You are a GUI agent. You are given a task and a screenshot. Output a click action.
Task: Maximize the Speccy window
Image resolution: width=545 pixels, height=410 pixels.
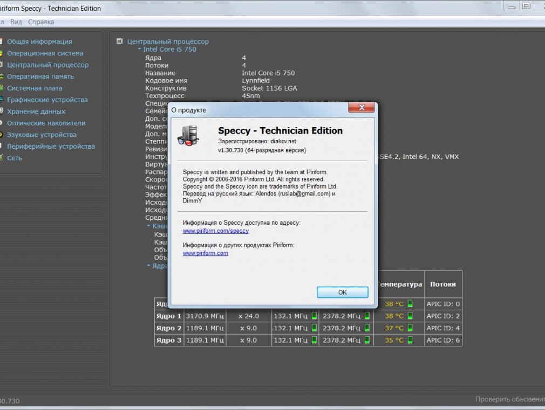coord(526,6)
